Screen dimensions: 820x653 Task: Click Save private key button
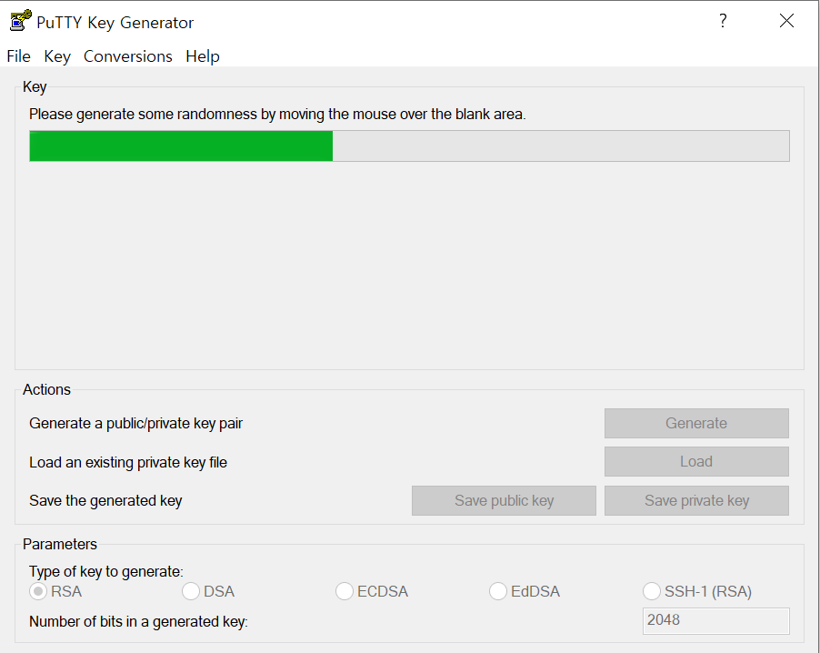click(x=696, y=501)
